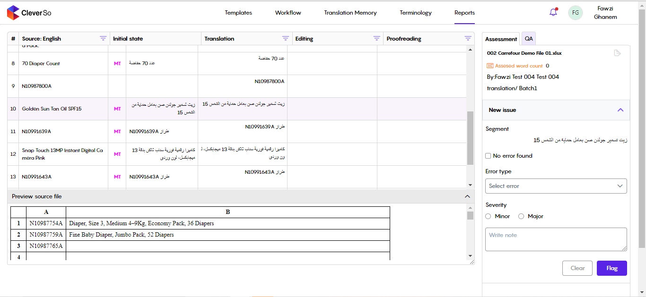Open the Reports section

coord(464,13)
